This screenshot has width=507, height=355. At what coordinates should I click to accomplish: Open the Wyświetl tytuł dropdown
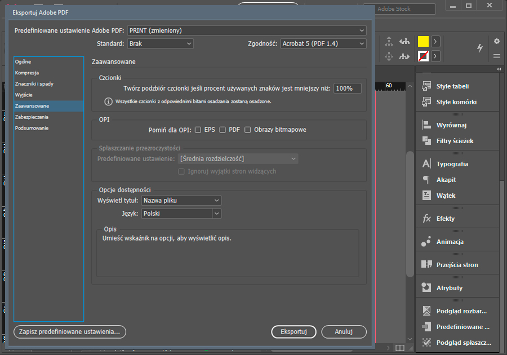(181, 201)
